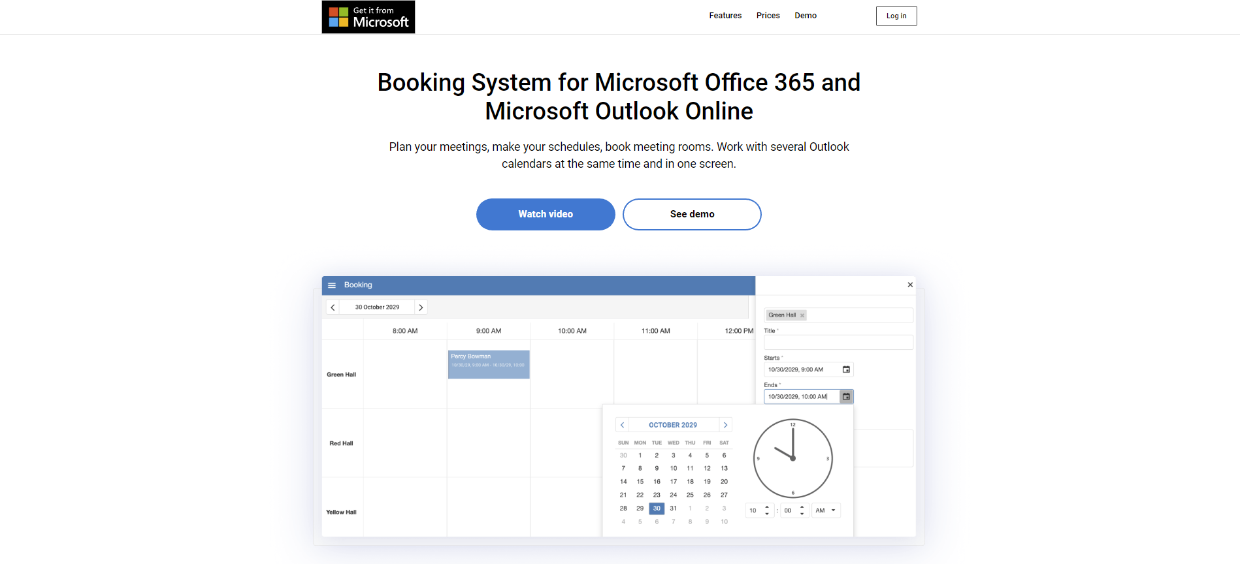The image size is (1240, 564).
Task: Go to the Demo page
Action: [806, 16]
